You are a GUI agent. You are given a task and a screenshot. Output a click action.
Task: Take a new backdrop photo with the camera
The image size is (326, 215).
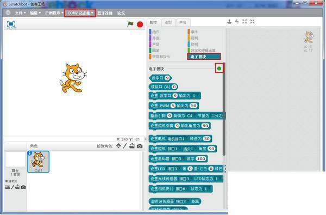click(x=23, y=187)
